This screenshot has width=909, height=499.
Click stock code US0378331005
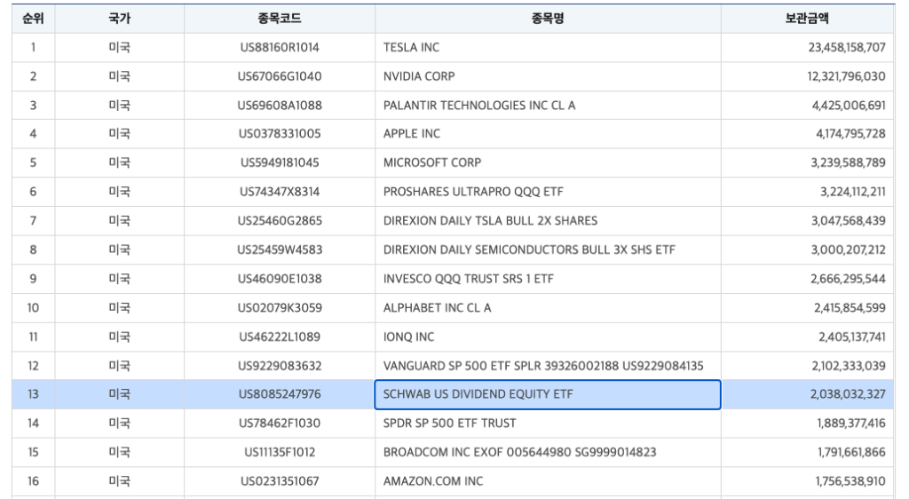pos(280,134)
